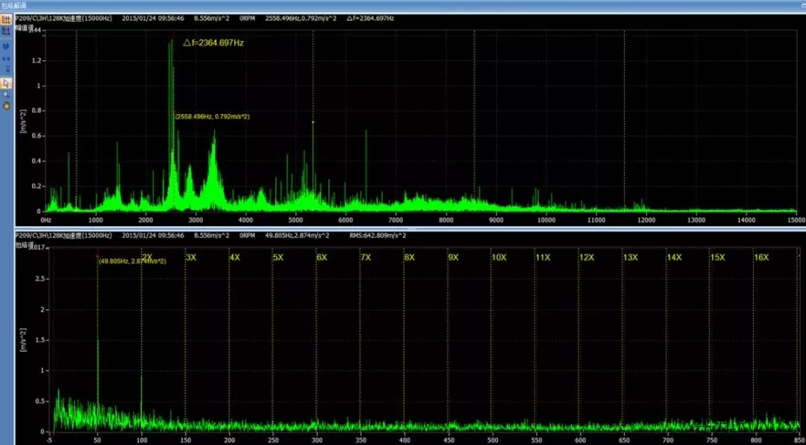Click the horizontal arrows scale icon
This screenshot has width=806, height=445.
point(6,58)
